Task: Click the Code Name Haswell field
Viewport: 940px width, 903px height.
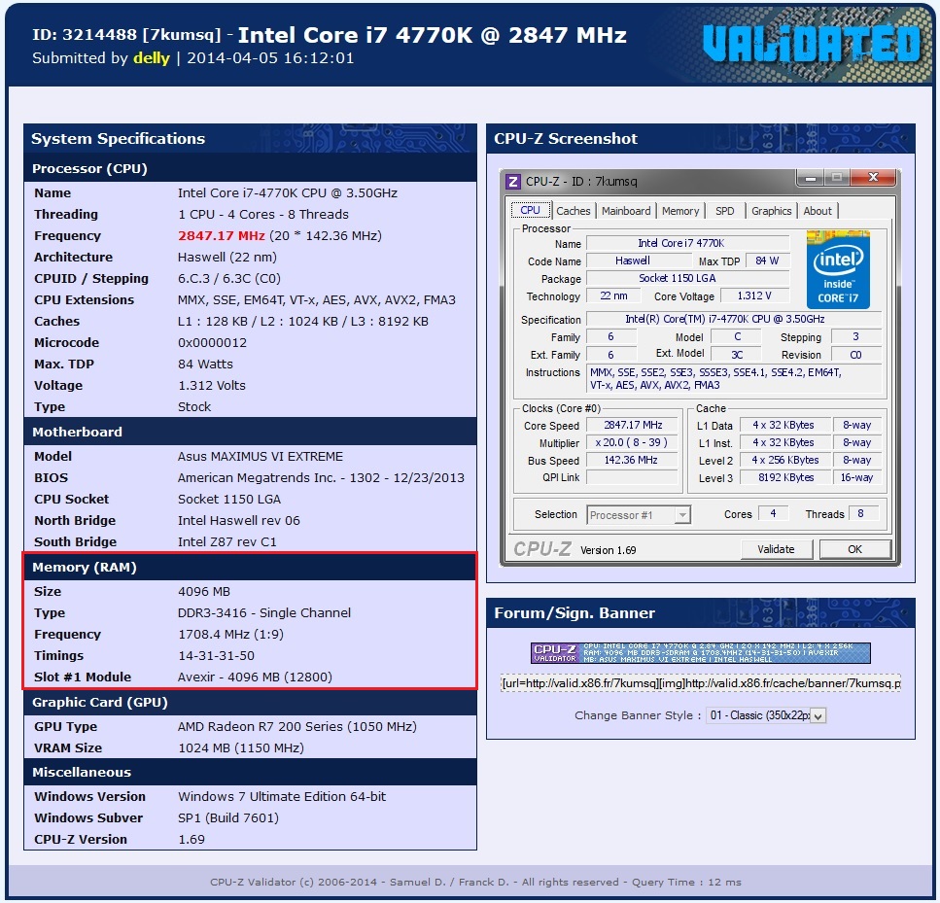Action: (639, 260)
